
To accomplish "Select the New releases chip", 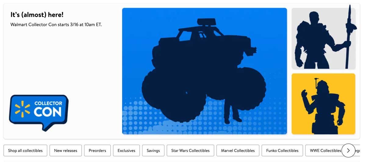I will tap(66, 151).
